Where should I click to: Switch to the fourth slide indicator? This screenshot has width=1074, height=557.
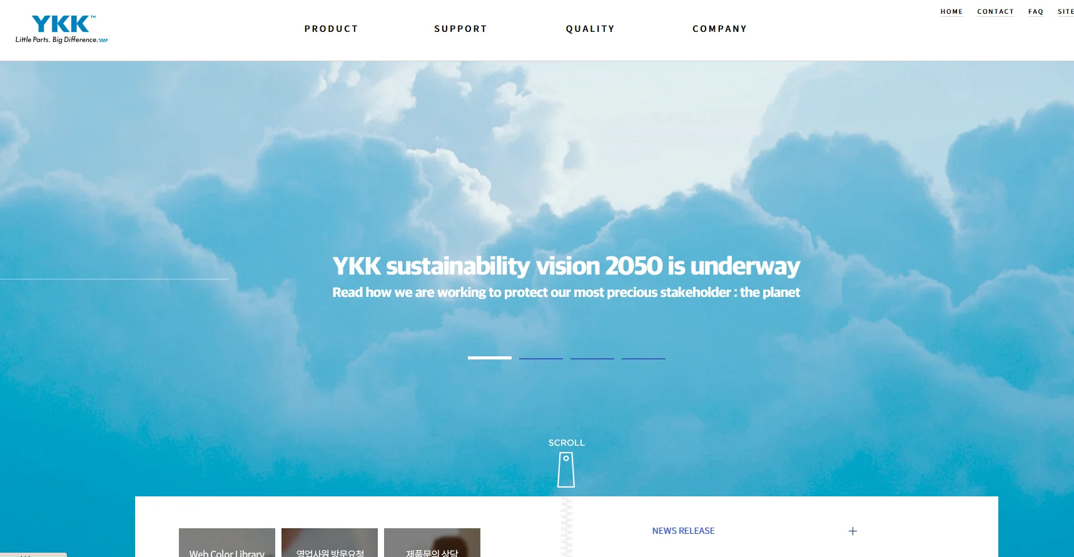[644, 358]
